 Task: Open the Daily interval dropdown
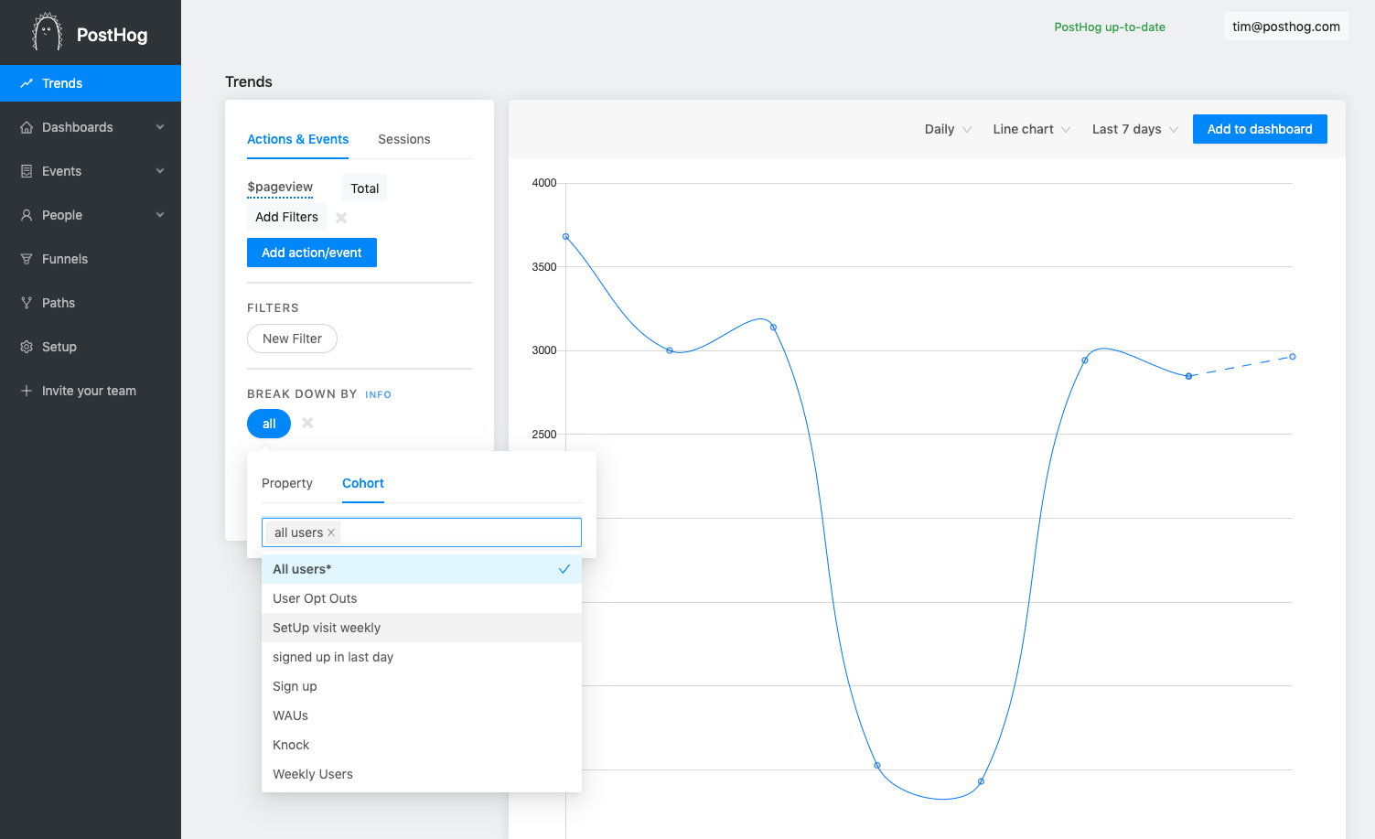[947, 129]
